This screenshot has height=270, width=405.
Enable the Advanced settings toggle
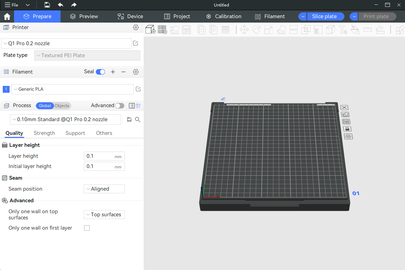(119, 106)
